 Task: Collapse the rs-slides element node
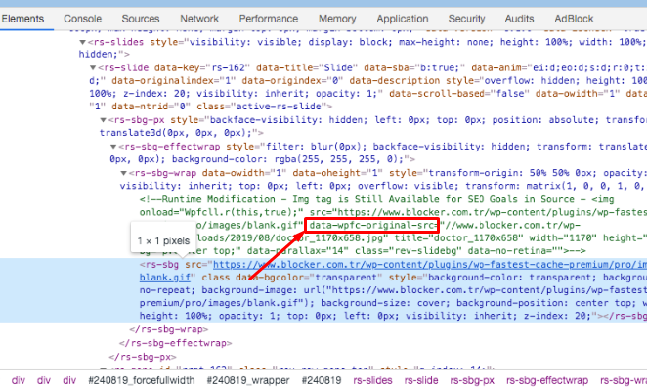(82, 42)
